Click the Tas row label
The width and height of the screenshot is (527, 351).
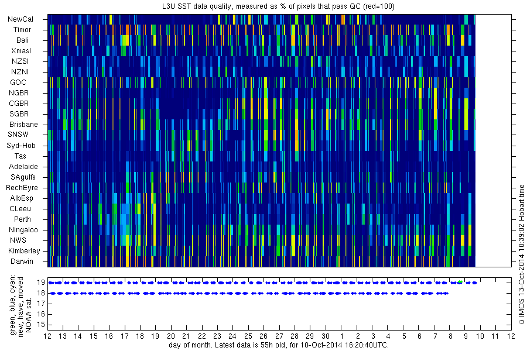point(20,156)
